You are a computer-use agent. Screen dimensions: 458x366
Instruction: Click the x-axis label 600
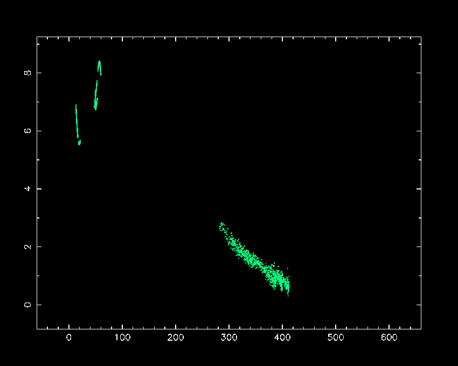point(389,337)
